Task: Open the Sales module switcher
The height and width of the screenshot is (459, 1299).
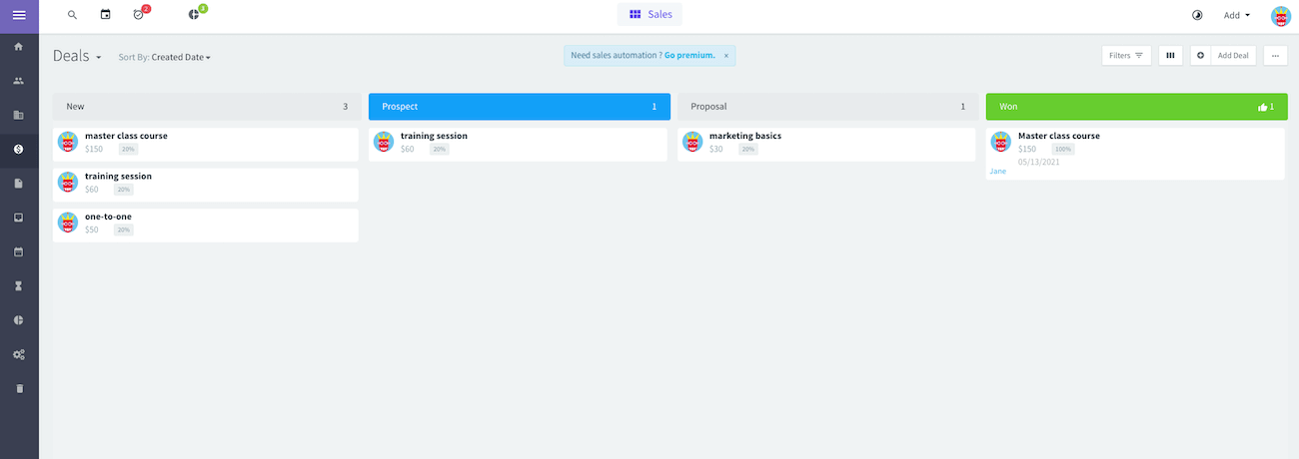Action: [x=649, y=15]
